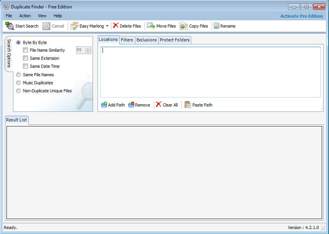Click the Easy Marking checklist icon
Screen dimensions: 329x234
pos(74,26)
